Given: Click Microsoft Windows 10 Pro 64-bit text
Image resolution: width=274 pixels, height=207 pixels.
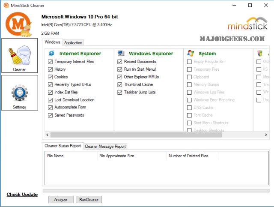Looking at the screenshot, I should coord(80,17).
